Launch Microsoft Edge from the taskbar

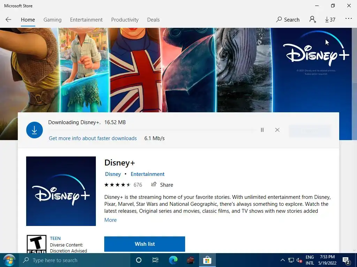tap(173, 260)
